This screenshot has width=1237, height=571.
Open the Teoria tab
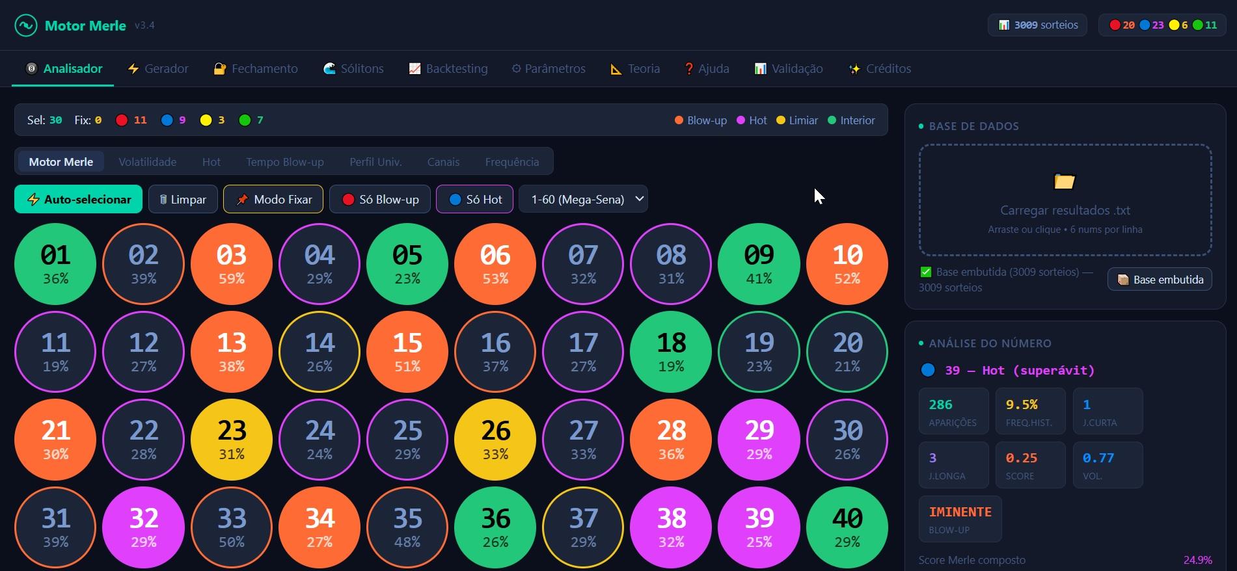634,69
